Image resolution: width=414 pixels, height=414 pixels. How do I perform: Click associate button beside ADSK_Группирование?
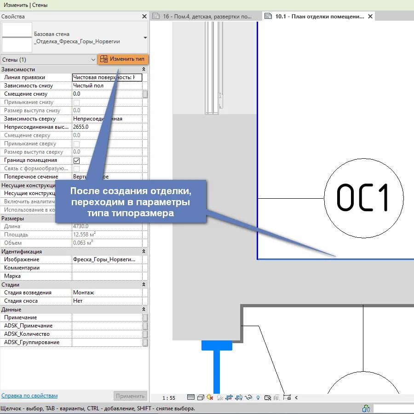[x=145, y=342]
